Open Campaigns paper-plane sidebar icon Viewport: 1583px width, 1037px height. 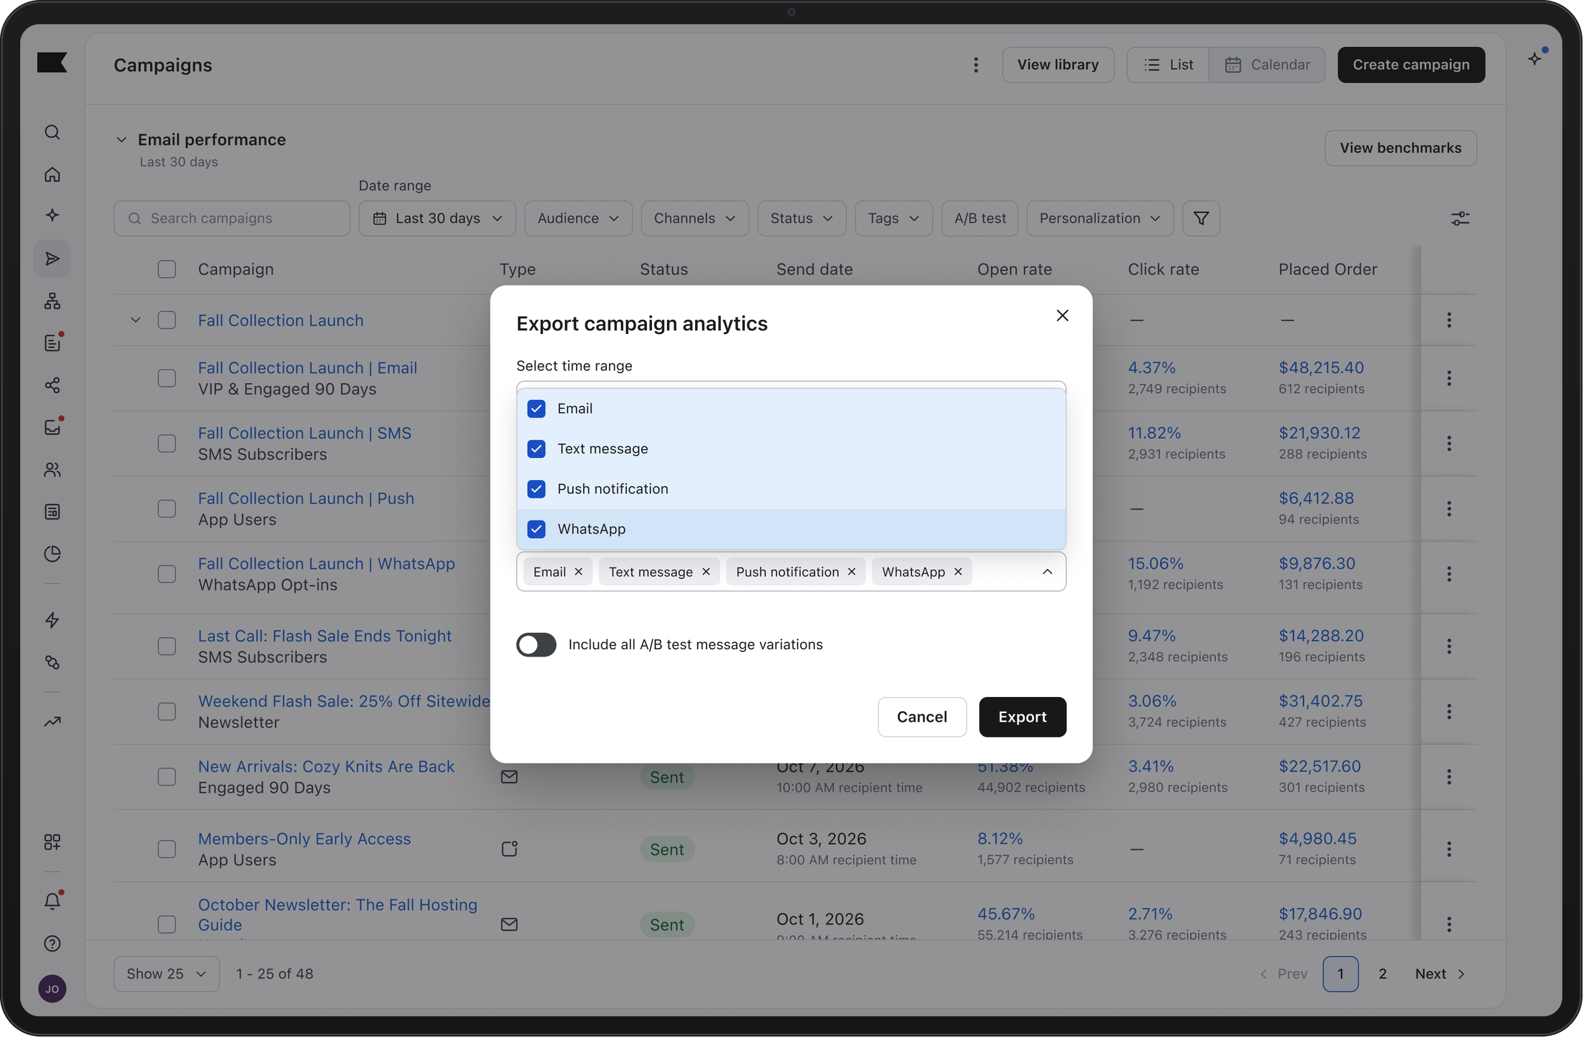[53, 259]
